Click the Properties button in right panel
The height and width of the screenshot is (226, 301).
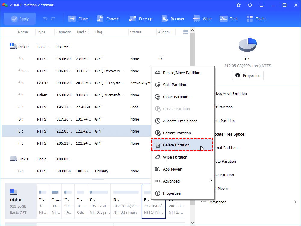tap(248, 76)
